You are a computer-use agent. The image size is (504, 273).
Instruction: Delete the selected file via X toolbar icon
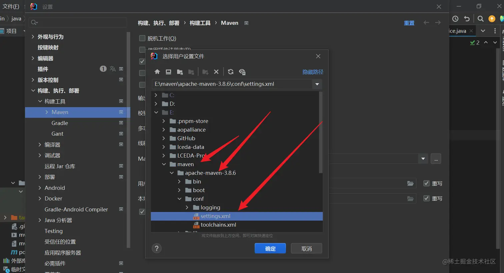[216, 72]
